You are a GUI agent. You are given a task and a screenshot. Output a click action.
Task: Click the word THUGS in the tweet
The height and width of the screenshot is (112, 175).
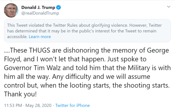point(40,50)
